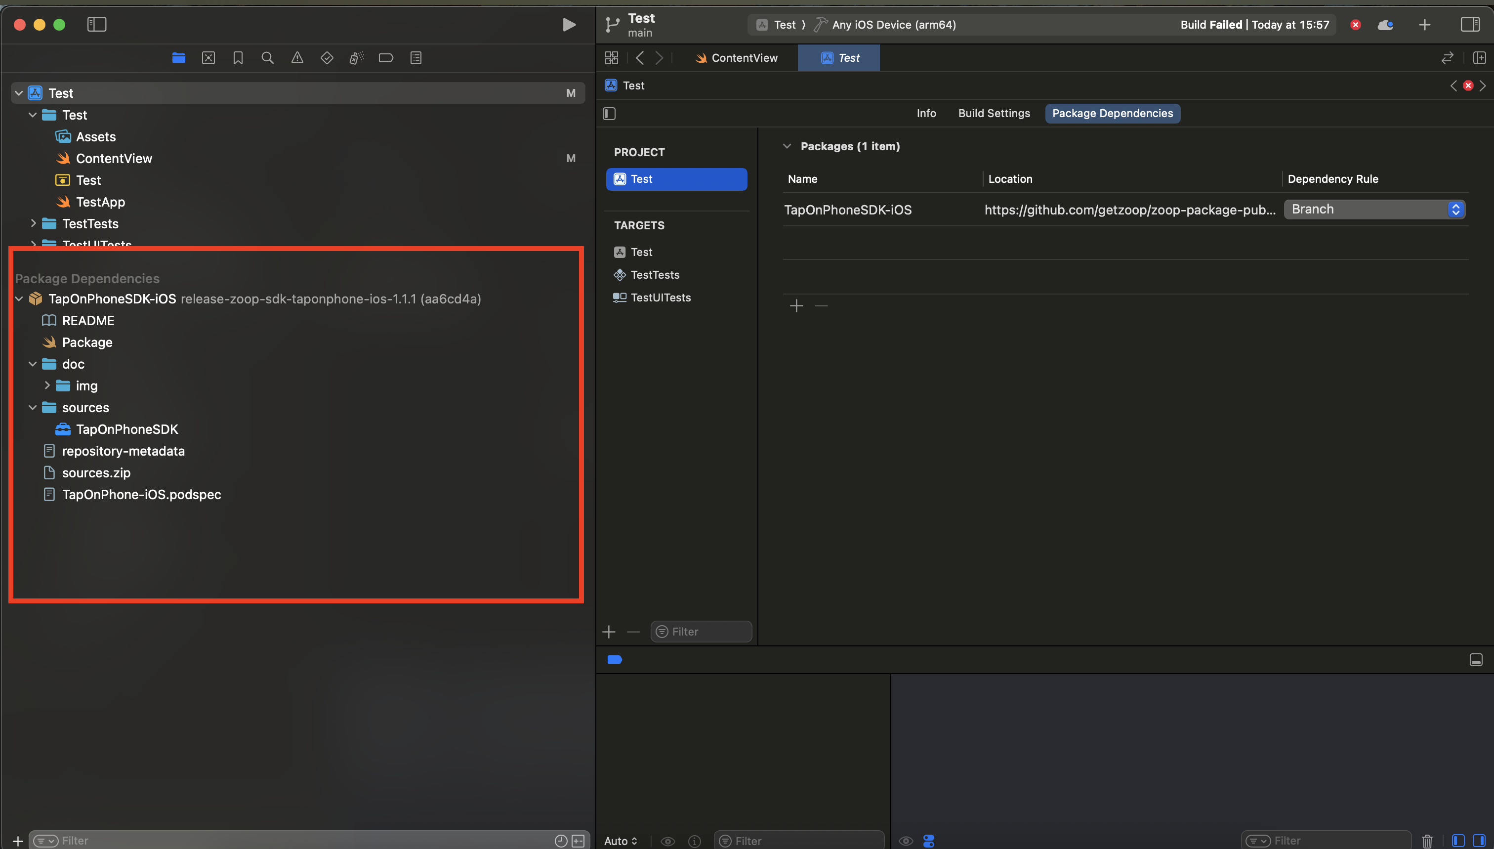This screenshot has width=1494, height=849.
Task: Open the Project navigator folder icon
Action: coord(178,58)
